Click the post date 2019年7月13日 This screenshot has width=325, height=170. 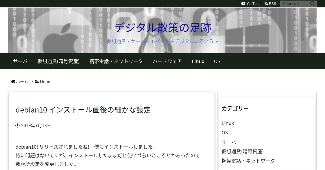pos(36,125)
